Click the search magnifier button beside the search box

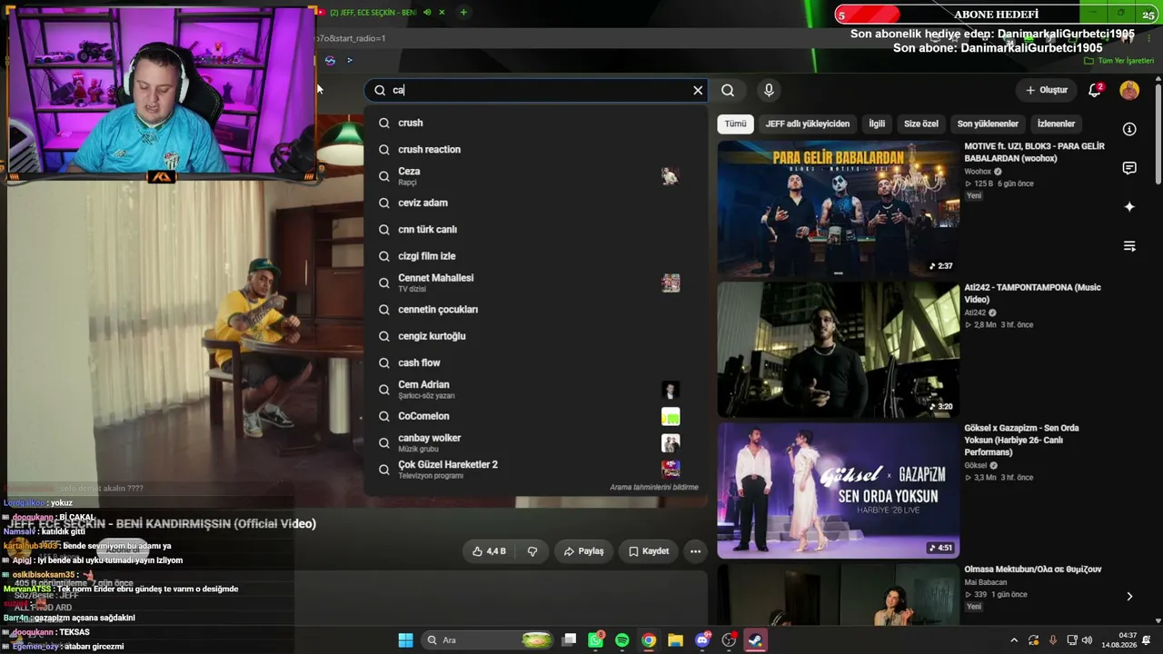click(x=728, y=90)
